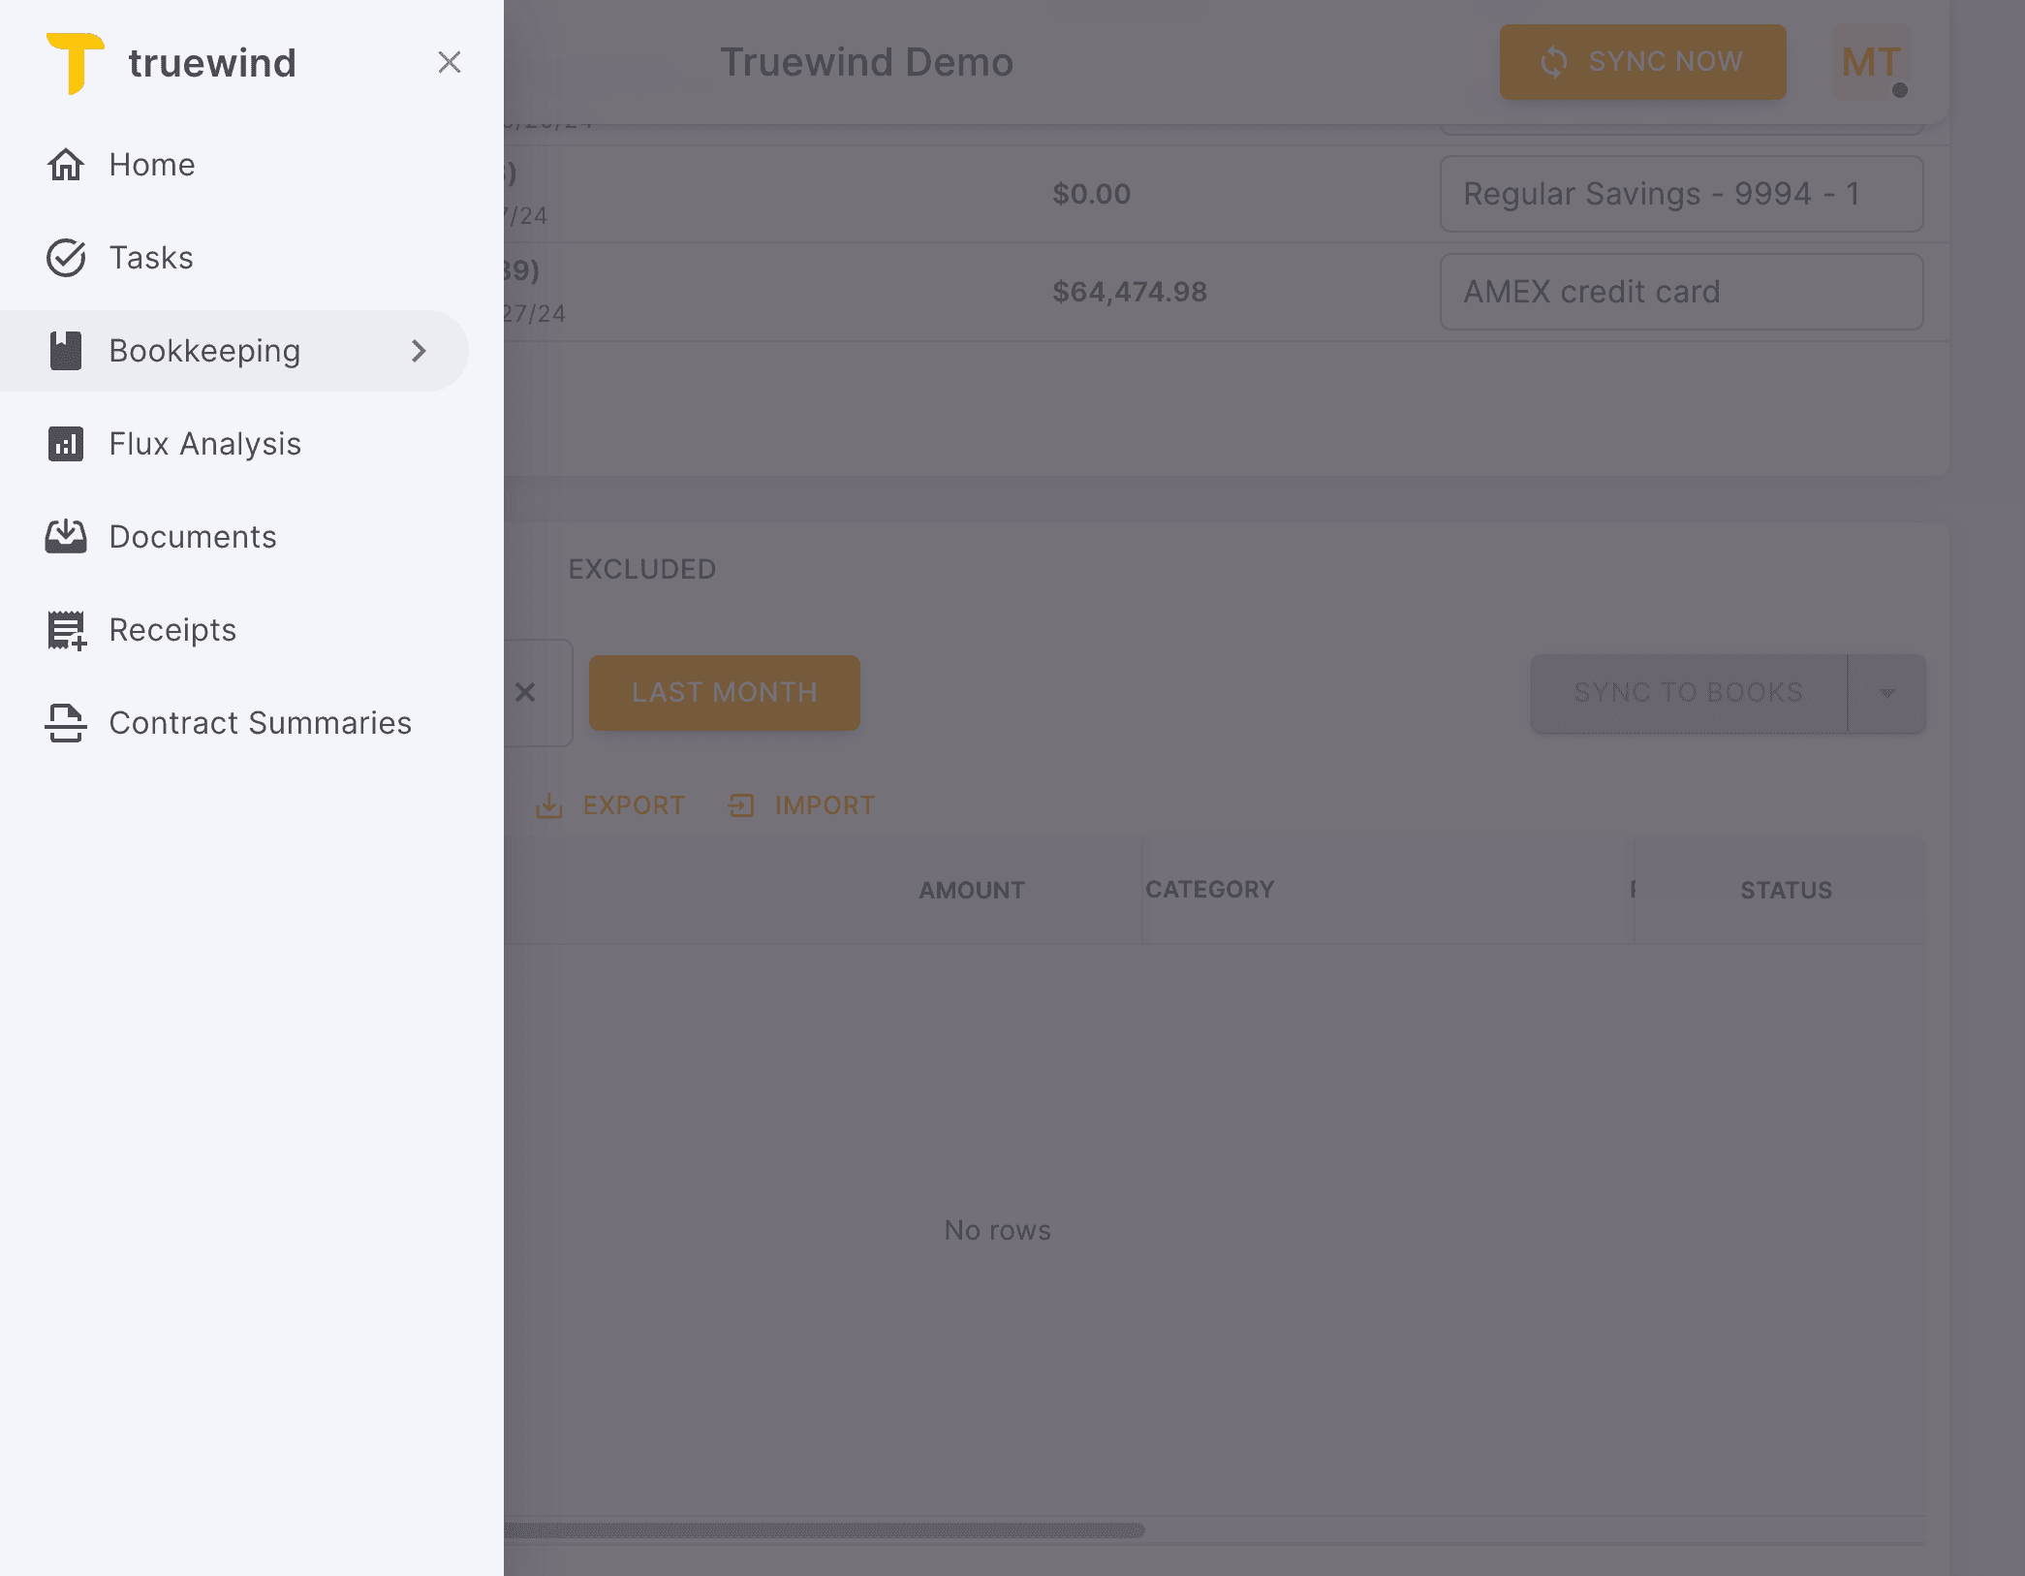Open the Sync to Books dropdown arrow

pyautogui.click(x=1886, y=692)
